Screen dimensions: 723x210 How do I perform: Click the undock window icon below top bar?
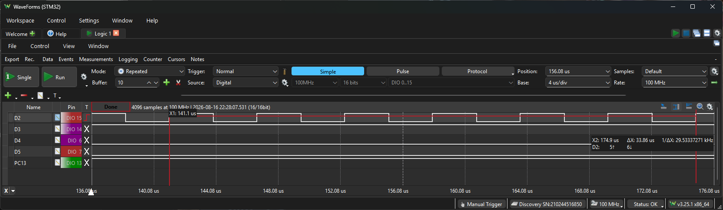click(x=716, y=43)
